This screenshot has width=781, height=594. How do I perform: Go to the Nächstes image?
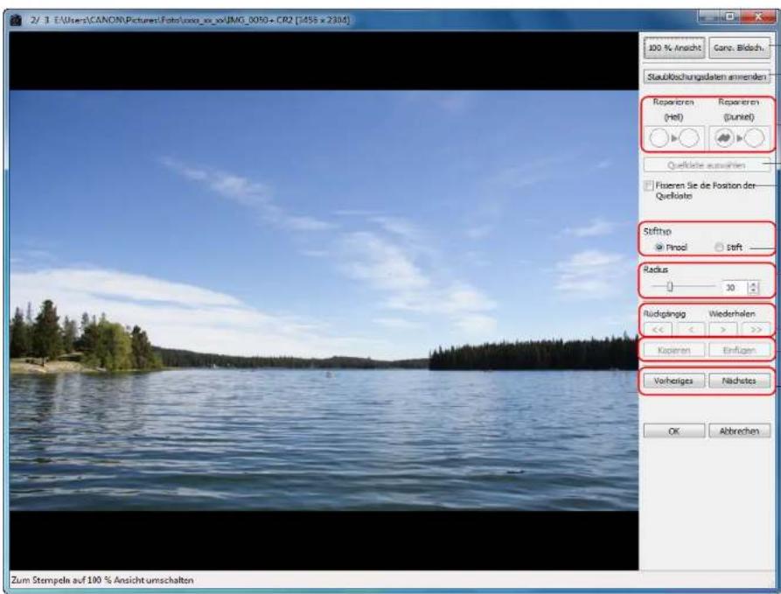click(739, 381)
